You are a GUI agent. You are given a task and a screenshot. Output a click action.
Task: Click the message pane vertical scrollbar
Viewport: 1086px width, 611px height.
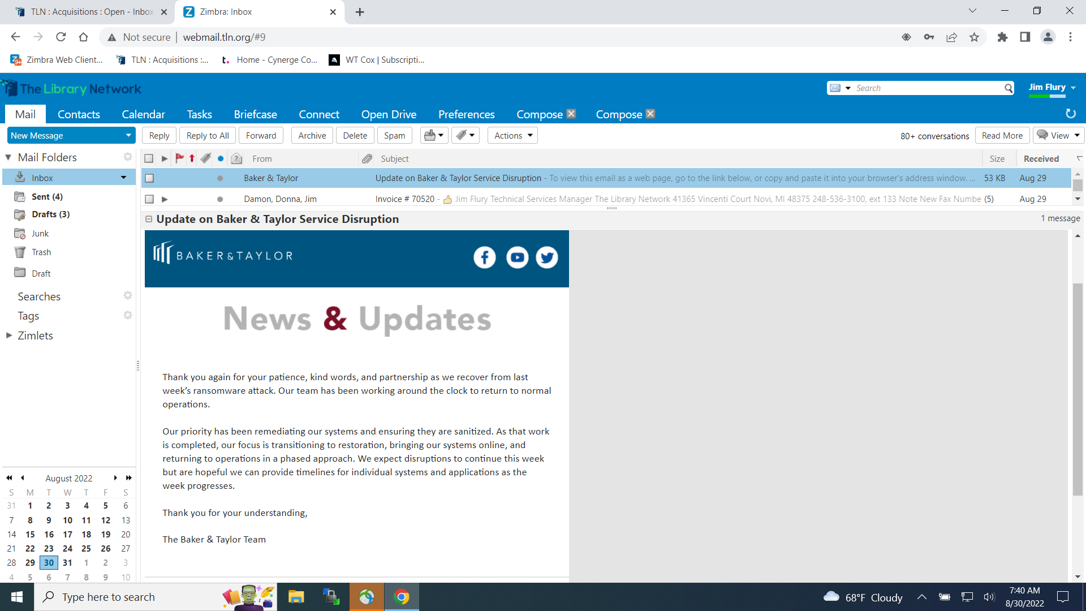(1078, 390)
